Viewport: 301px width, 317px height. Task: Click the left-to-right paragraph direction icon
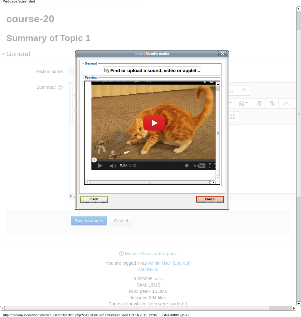tap(259, 103)
